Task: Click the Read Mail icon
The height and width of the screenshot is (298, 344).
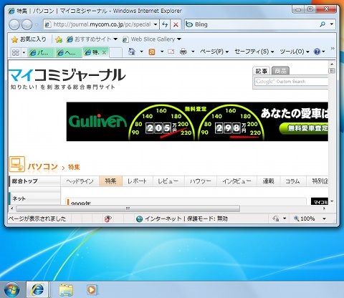Action: (171, 52)
